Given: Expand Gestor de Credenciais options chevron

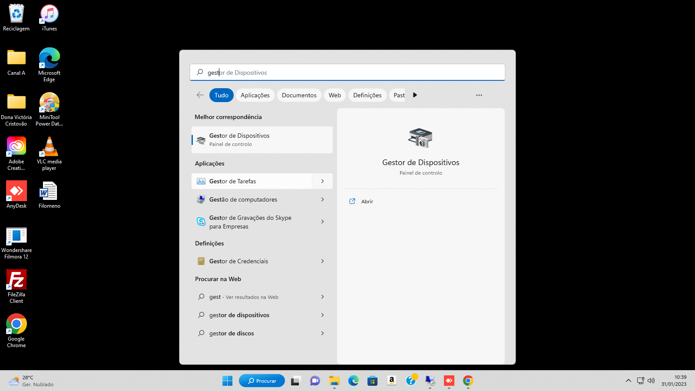Looking at the screenshot, I should 322,261.
